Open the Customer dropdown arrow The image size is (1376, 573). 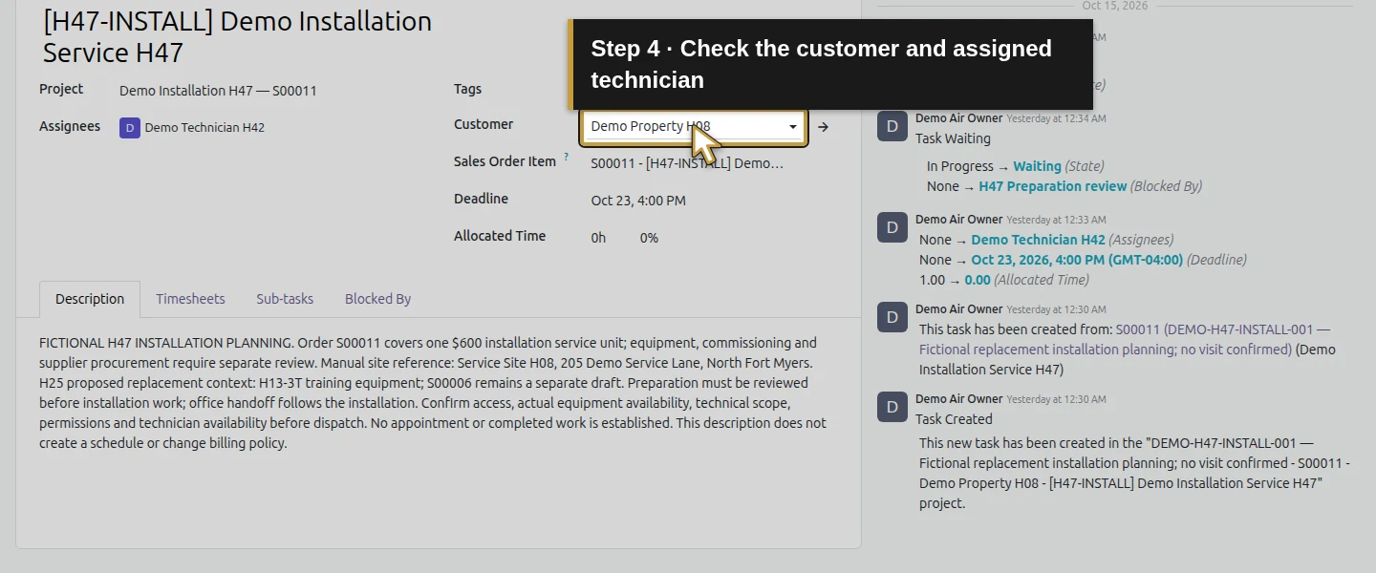[793, 127]
